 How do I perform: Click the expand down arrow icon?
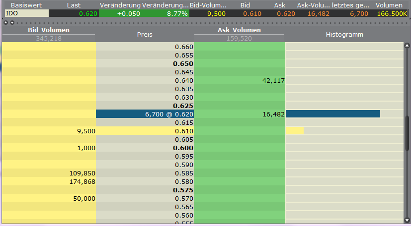click(12, 23)
